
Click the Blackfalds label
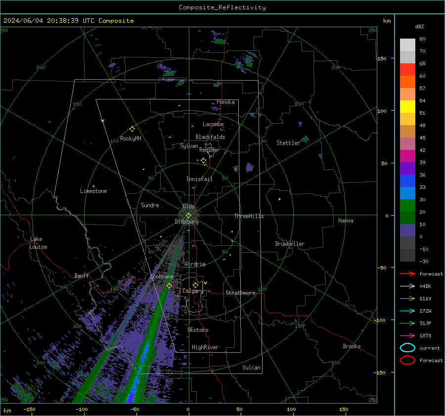[x=210, y=137]
